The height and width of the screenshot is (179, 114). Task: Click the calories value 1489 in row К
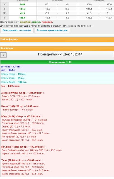click(22, 4)
